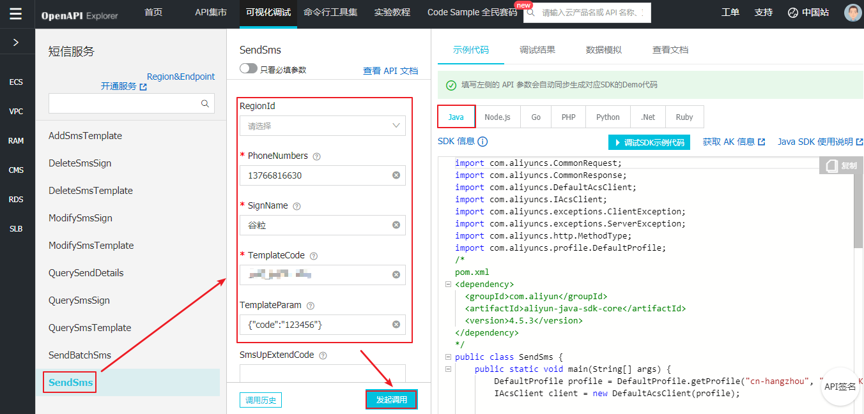Open help icon next to TemplateCode label
Screen dimensions: 864x414
pos(314,256)
